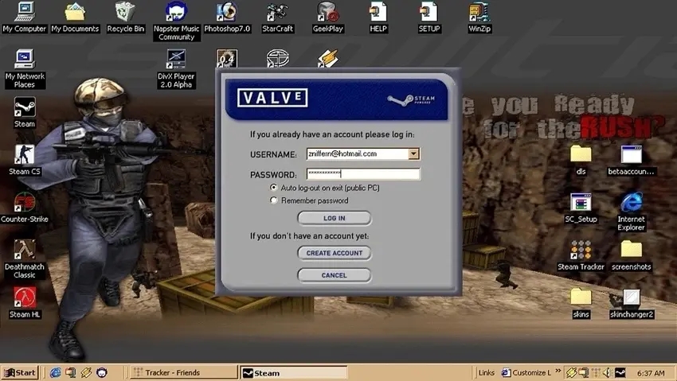This screenshot has width=677, height=381.
Task: Open the dls folder
Action: point(581,160)
